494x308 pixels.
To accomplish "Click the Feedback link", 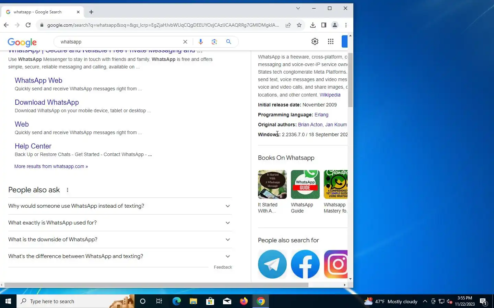I will (223, 267).
